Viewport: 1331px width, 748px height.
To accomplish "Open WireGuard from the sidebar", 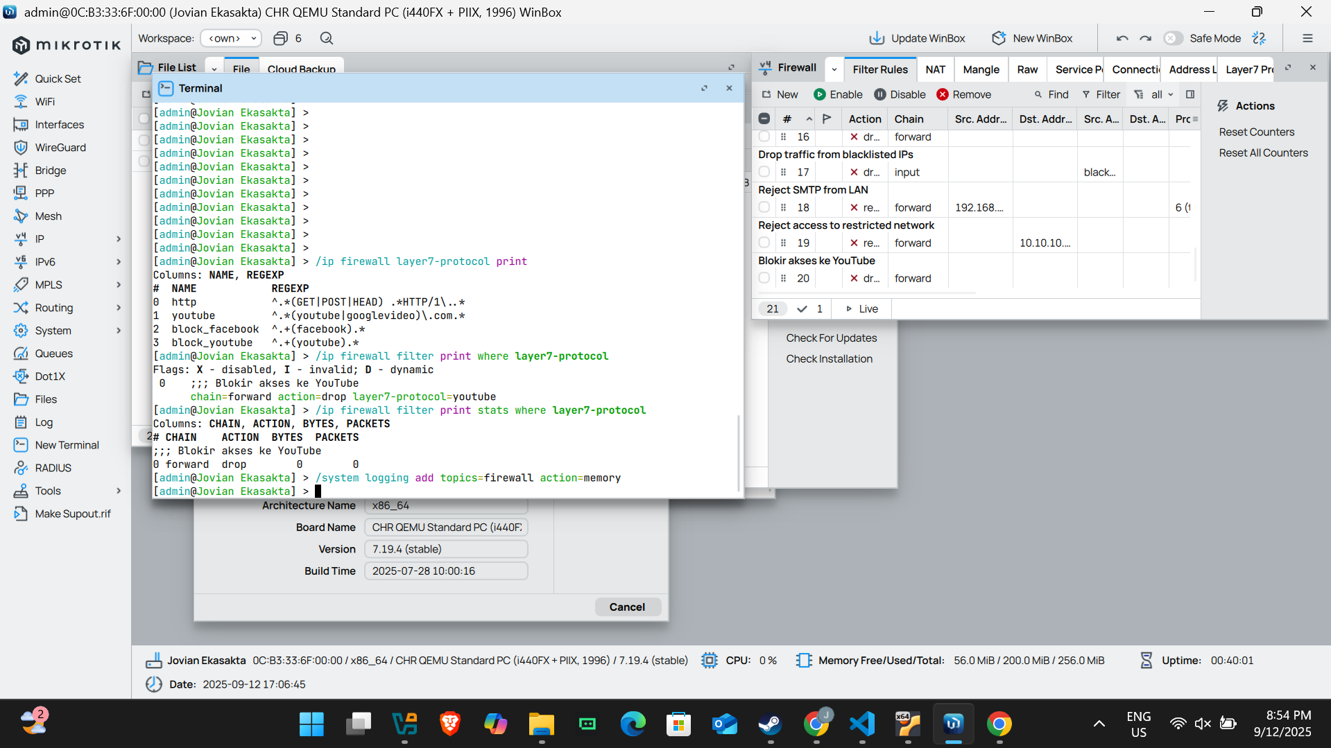I will click(x=60, y=147).
